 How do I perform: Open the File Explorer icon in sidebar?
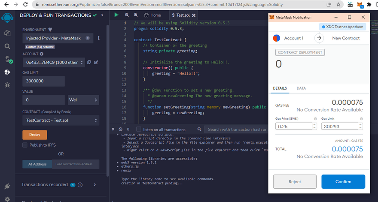(x=7, y=33)
